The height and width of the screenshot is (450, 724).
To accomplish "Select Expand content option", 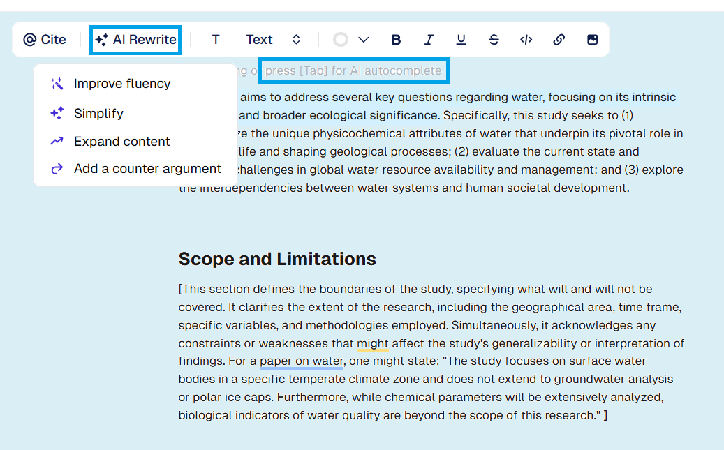I will click(122, 142).
